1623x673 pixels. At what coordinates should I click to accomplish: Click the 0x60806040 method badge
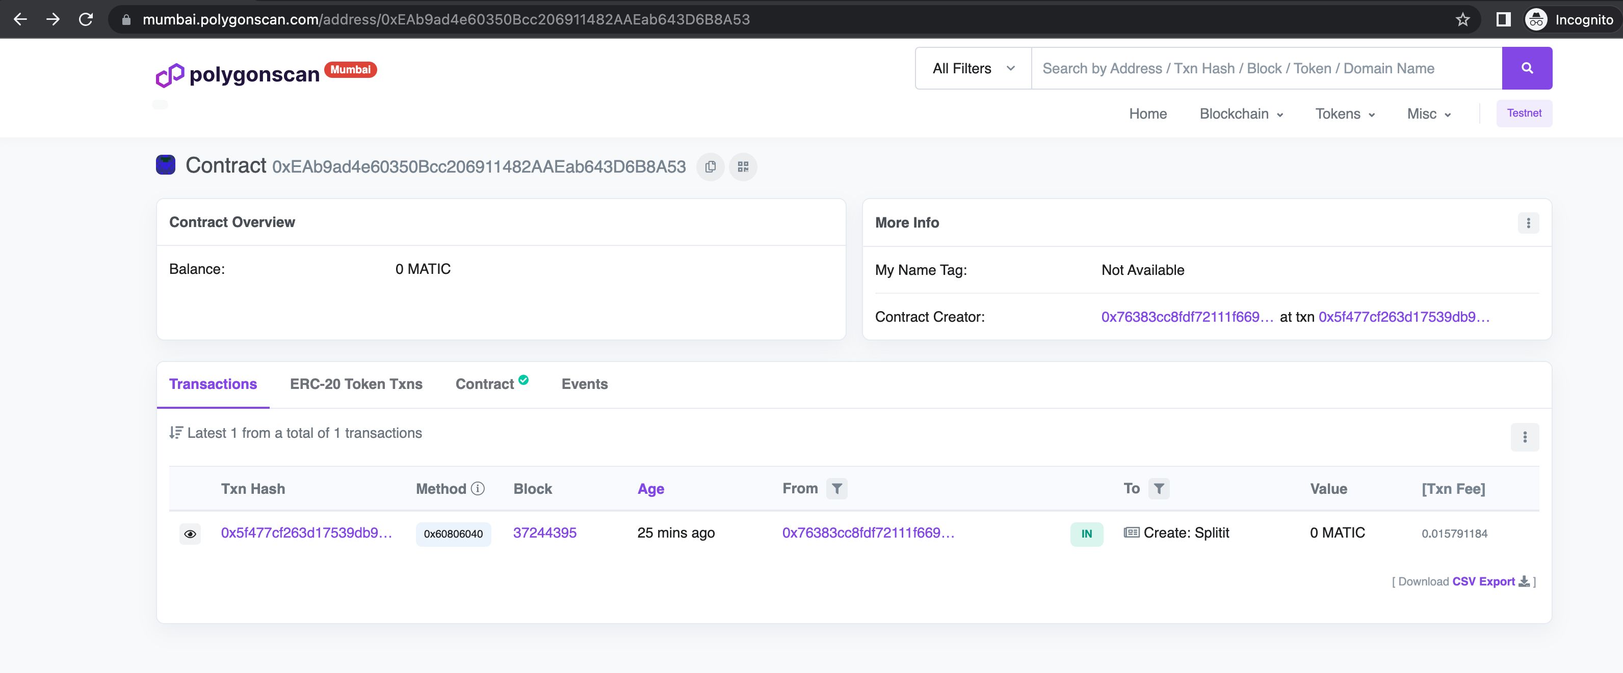coord(453,534)
